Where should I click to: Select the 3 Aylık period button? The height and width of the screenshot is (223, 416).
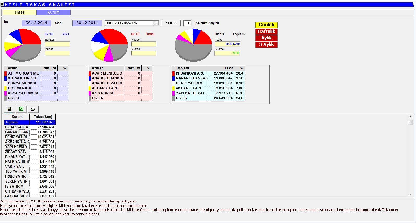(x=266, y=45)
